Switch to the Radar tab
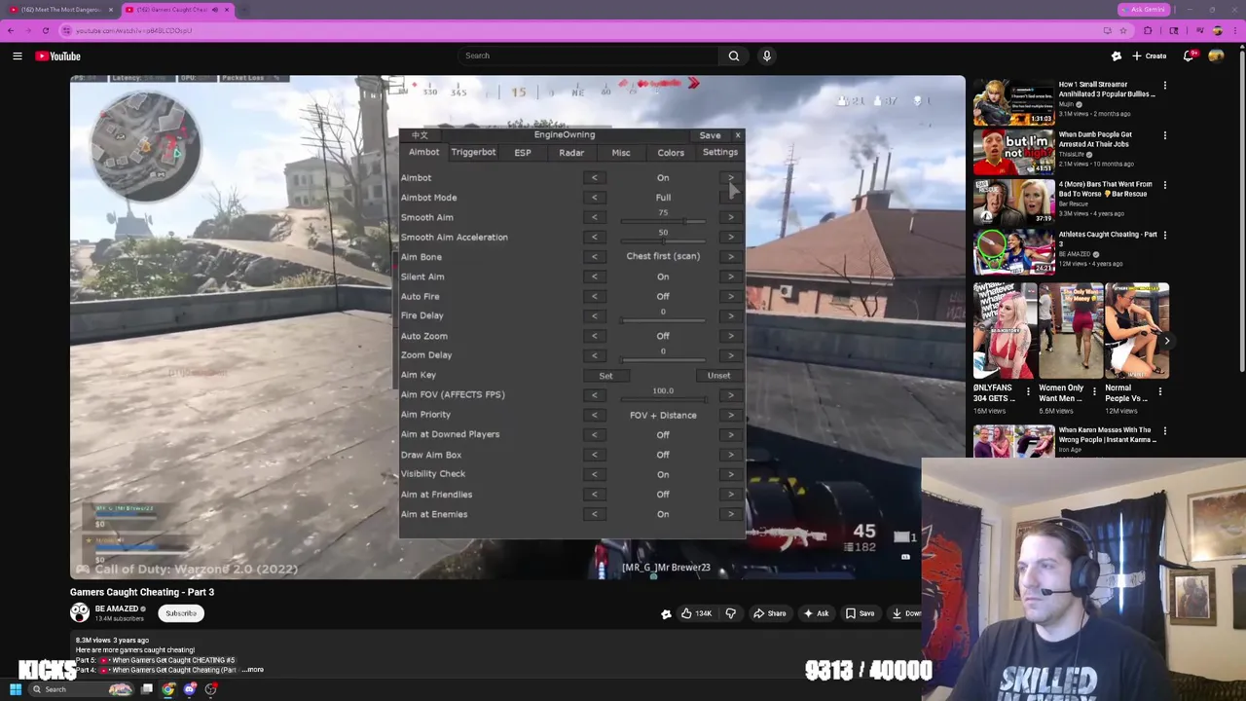 [x=571, y=153]
